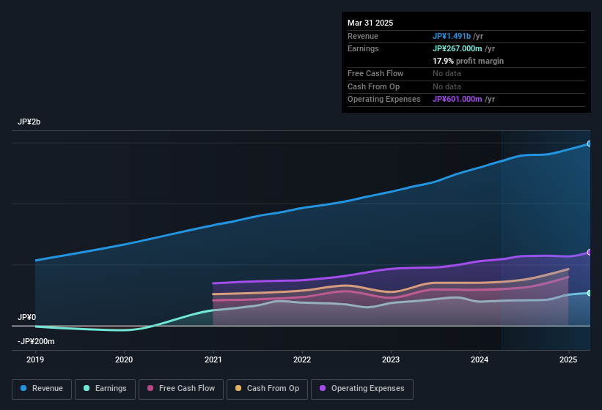602x410 pixels.
Task: Select the Revenue end-point marker on chart
Action: (x=590, y=143)
